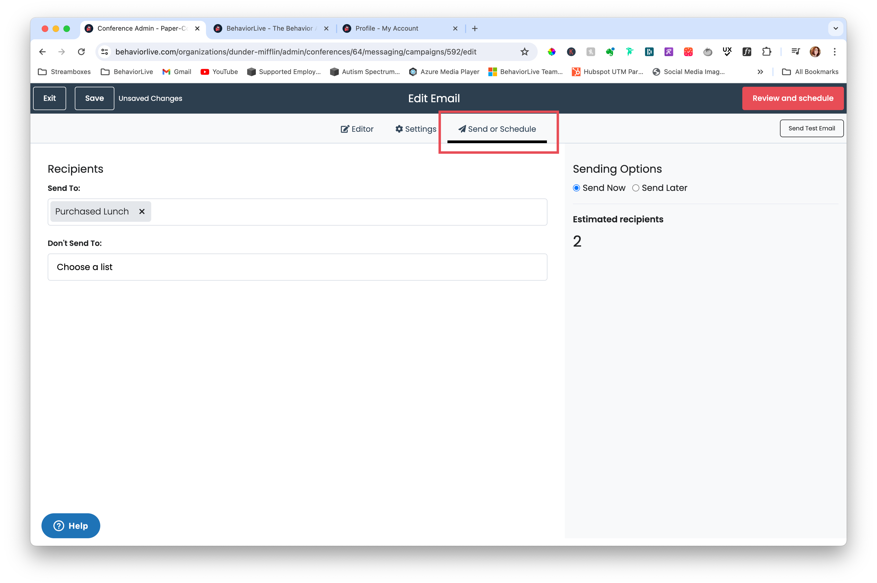Viewport: 877px width, 583px height.
Task: Click the Exit button
Action: point(49,98)
